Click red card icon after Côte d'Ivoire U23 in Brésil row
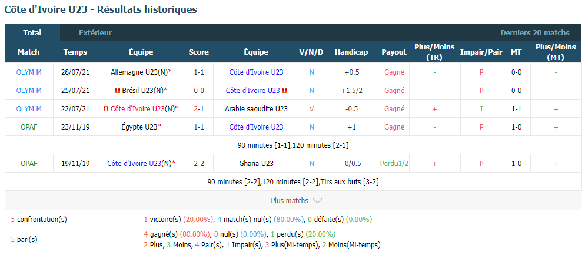585x255 pixels. [284, 91]
